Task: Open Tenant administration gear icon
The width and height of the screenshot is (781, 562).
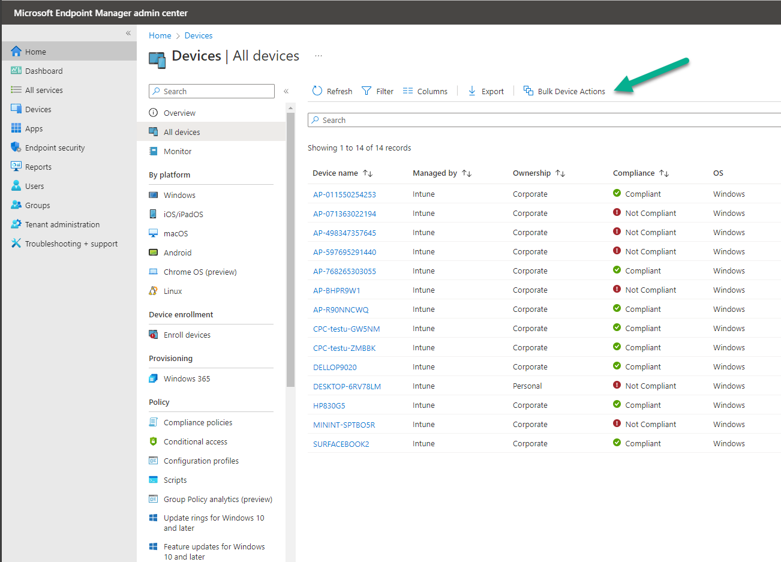Action: click(x=16, y=224)
